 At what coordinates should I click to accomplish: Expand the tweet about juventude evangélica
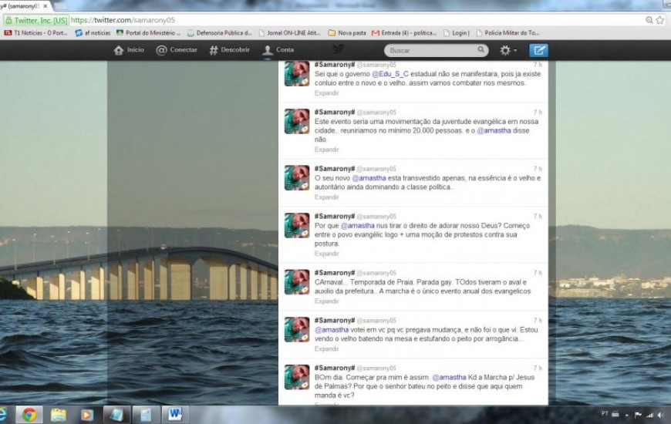[326, 149]
